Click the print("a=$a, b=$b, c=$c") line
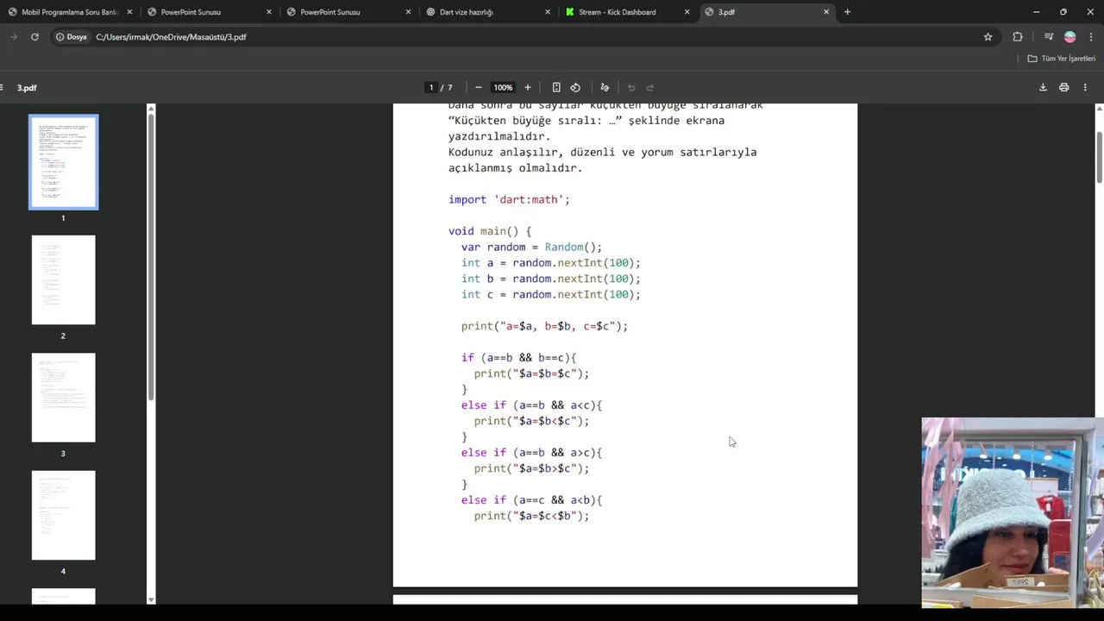The width and height of the screenshot is (1104, 621). [x=544, y=326]
